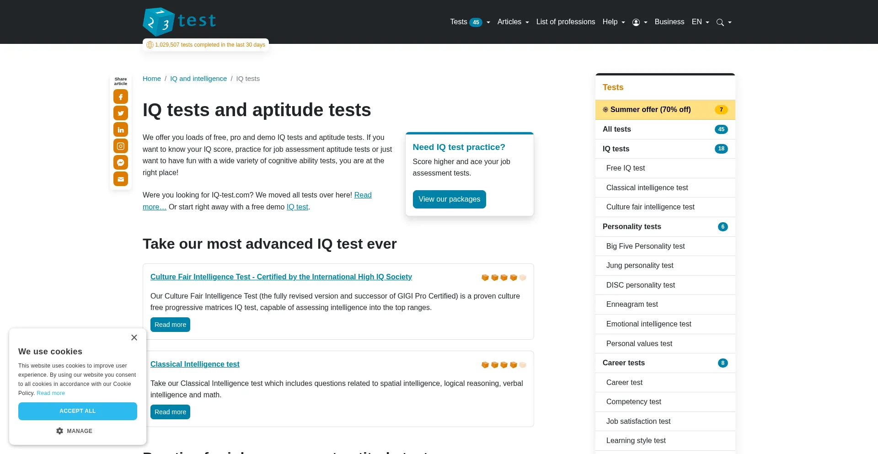Close the cookie notice
This screenshot has width=878, height=454.
pos(134,337)
